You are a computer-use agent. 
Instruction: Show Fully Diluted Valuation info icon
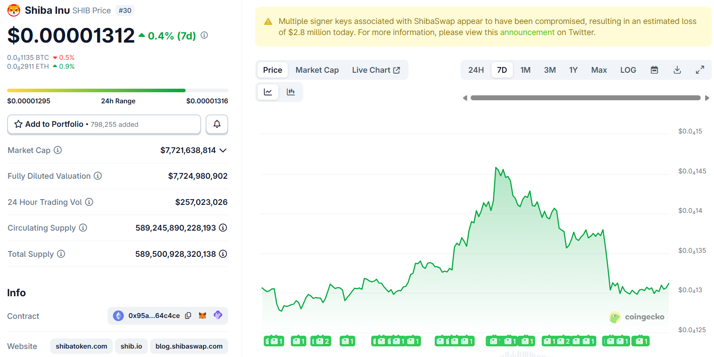point(98,176)
